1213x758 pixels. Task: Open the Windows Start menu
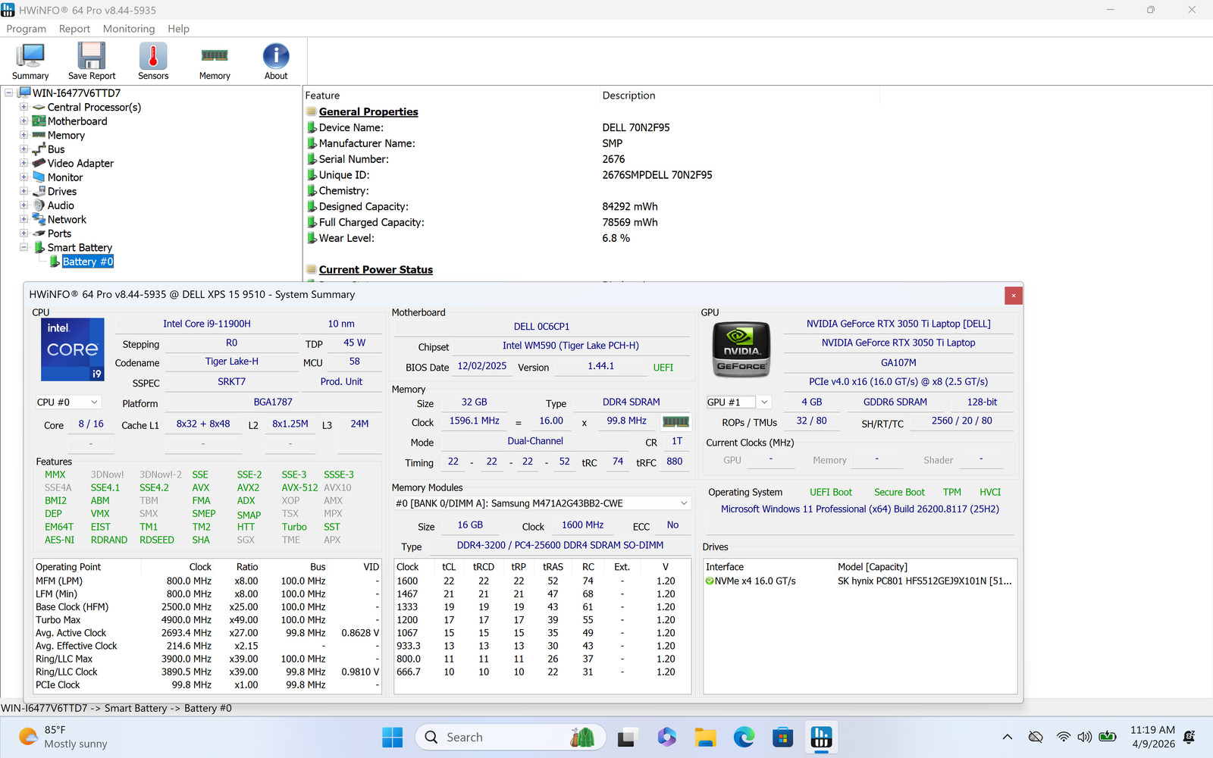click(x=392, y=737)
